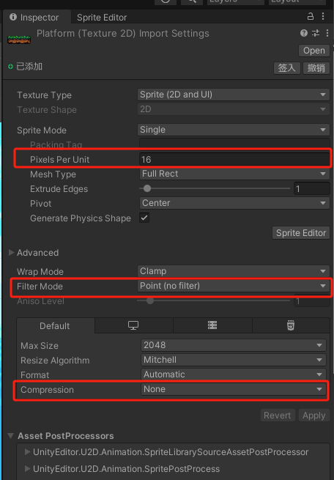Expand SpriteLibrarySourceAssetPostProcessor entry
The image size is (334, 480).
click(x=27, y=452)
